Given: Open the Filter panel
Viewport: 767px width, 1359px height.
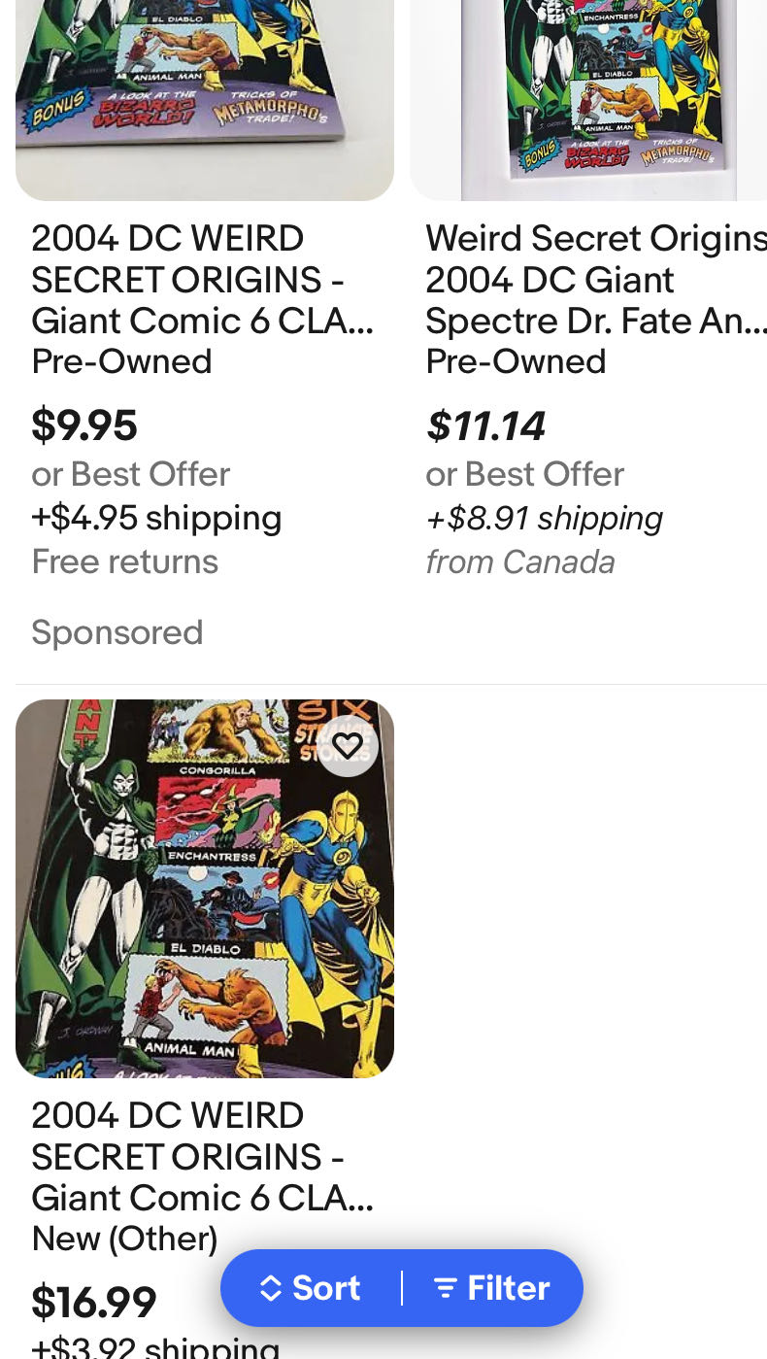Looking at the screenshot, I should coord(491,1288).
